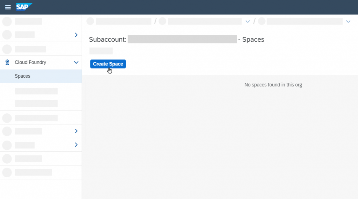Click the 'Subaccount:' heading text

click(x=108, y=40)
